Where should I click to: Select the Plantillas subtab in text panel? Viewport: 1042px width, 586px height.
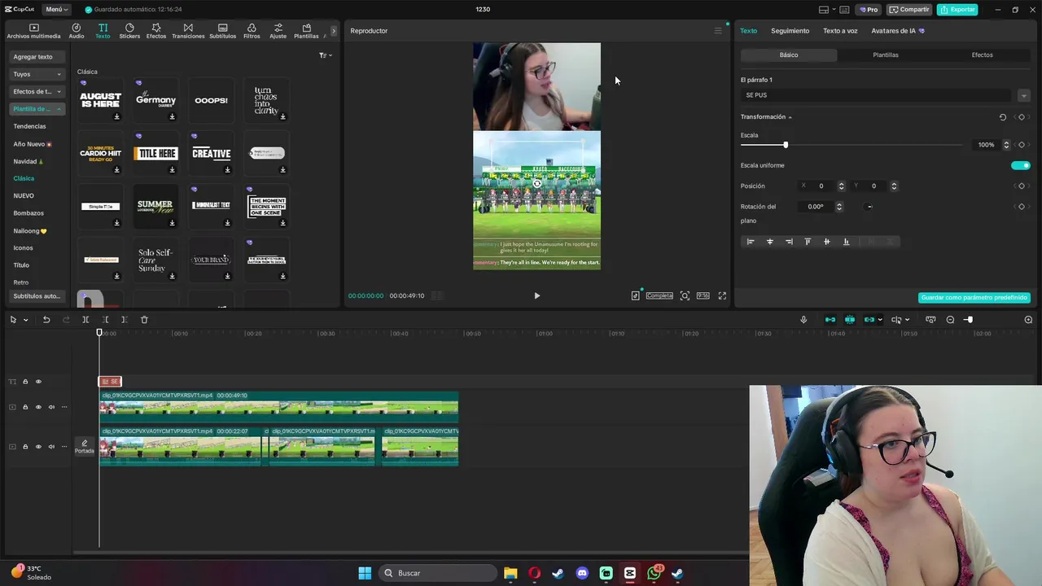(886, 55)
